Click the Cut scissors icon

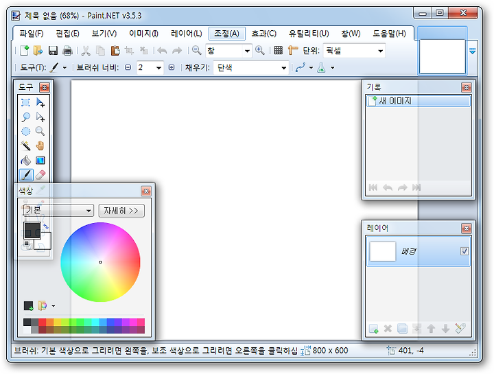(x=86, y=50)
